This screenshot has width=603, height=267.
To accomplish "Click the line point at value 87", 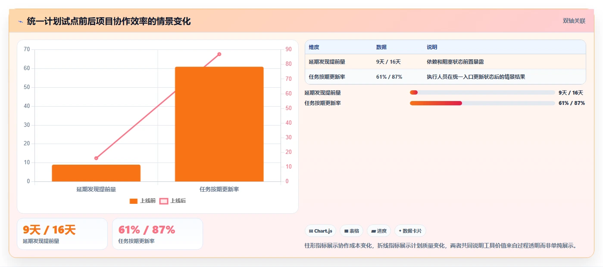I will click(219, 54).
